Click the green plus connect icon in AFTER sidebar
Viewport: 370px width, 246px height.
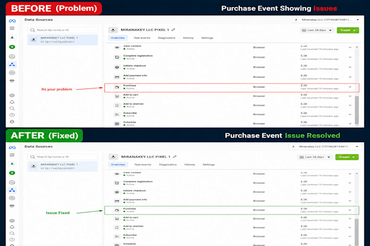pos(12,173)
